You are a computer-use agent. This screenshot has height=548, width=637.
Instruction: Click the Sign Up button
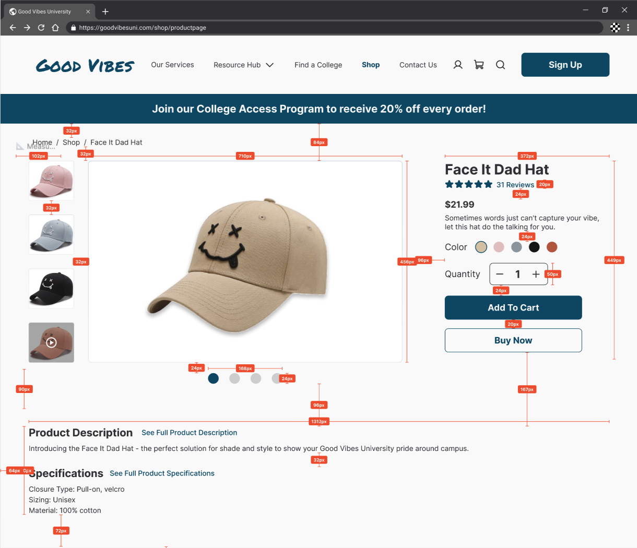565,65
